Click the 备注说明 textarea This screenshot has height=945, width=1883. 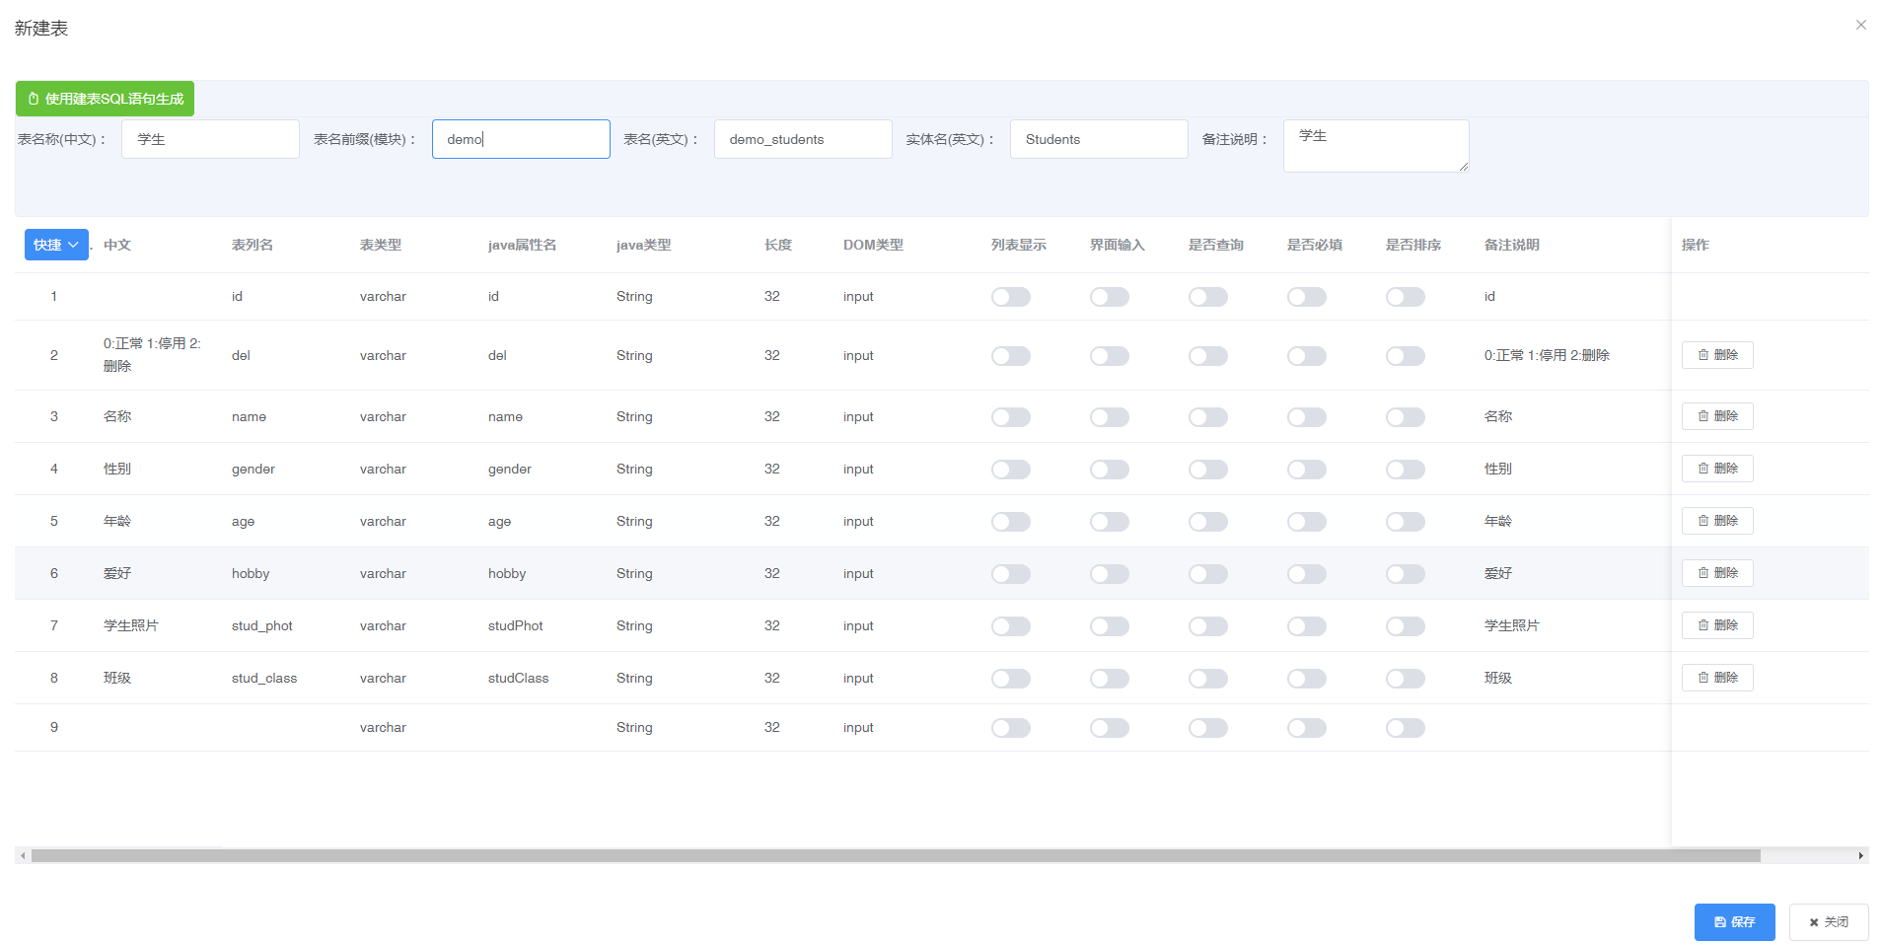[1376, 146]
